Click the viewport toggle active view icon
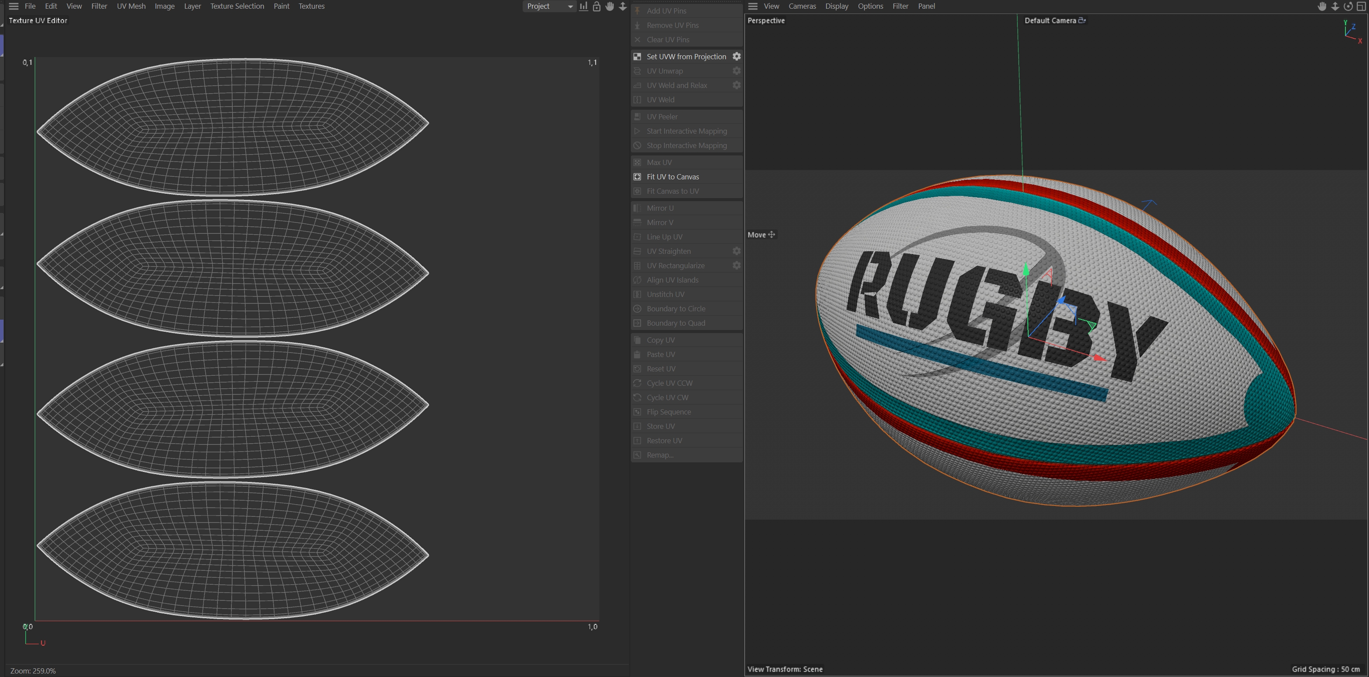The width and height of the screenshot is (1369, 677). point(1361,7)
